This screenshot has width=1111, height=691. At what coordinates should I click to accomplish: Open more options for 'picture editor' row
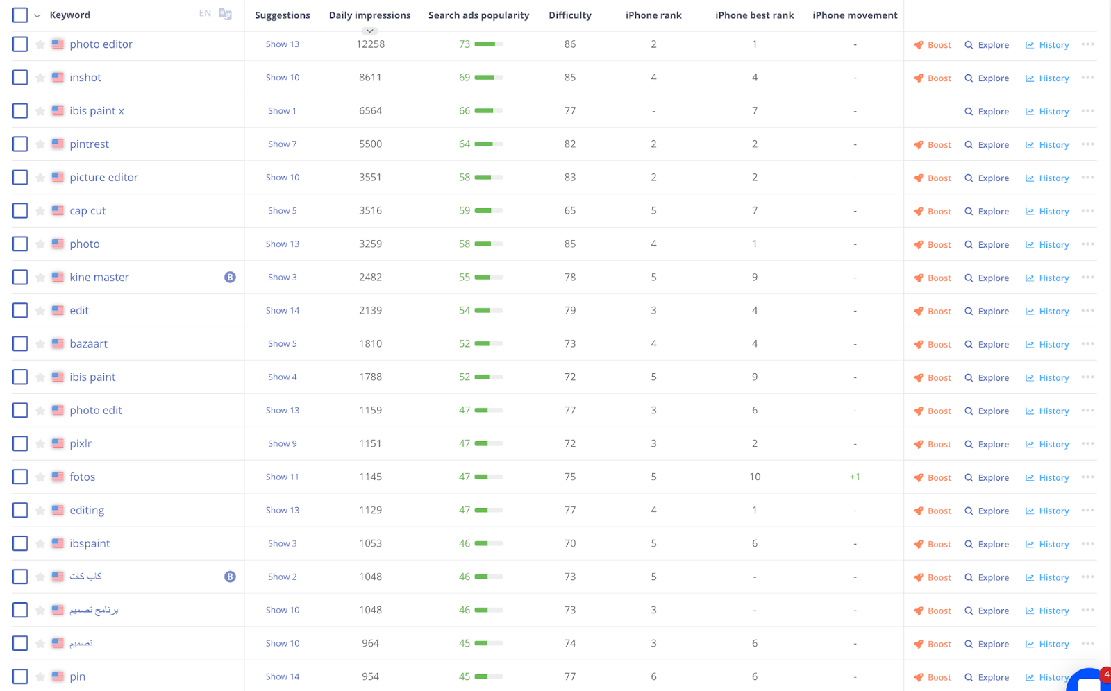coord(1087,178)
